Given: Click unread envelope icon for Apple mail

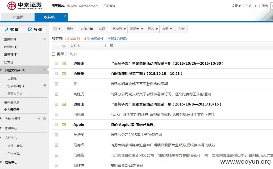Looking at the screenshot, I should (64, 125).
